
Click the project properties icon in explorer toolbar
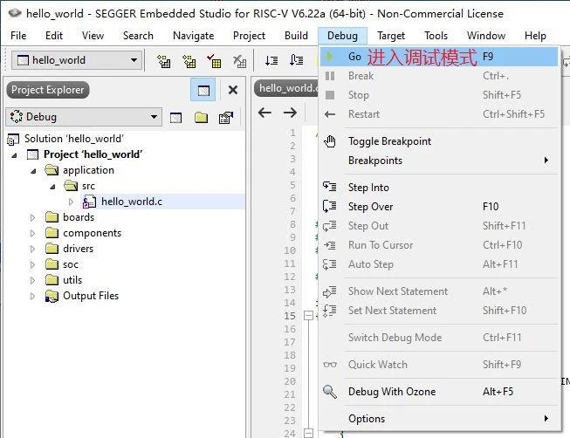click(x=226, y=118)
